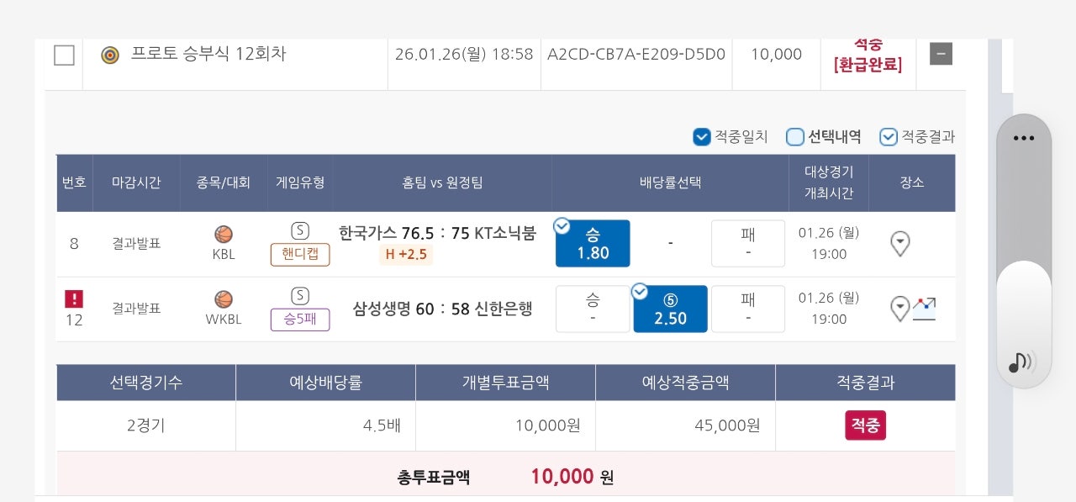
Task: Toggle the 적중일치 checkbox
Action: point(702,137)
